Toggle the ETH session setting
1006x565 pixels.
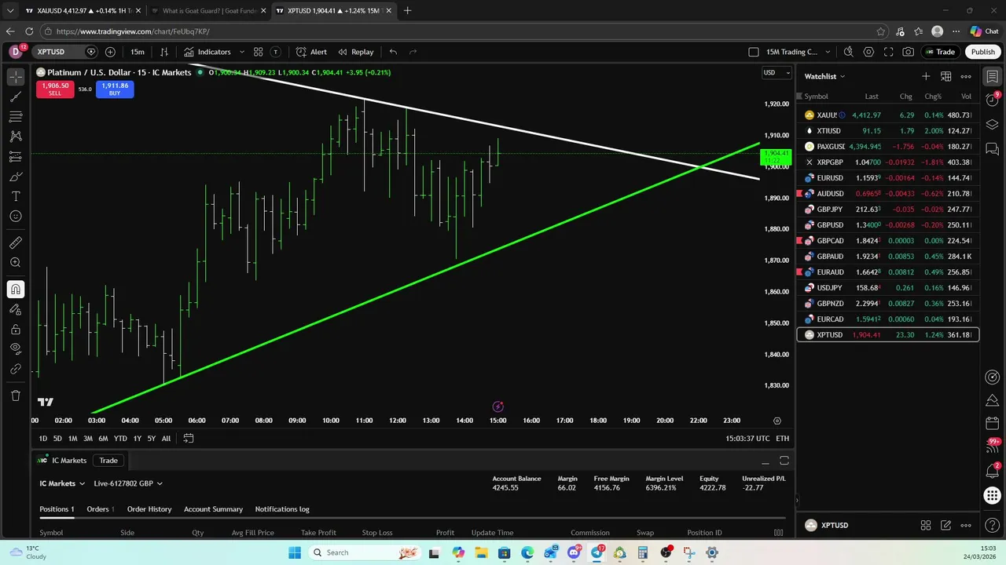782,439
